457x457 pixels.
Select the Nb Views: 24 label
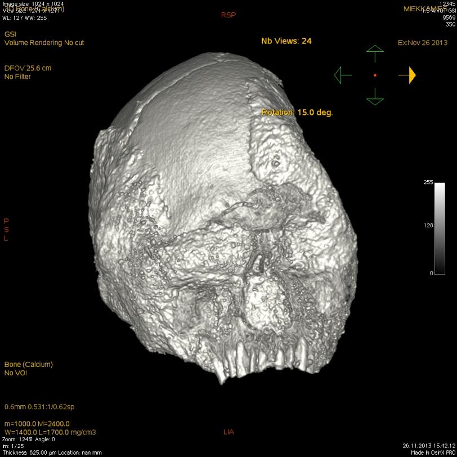point(286,41)
